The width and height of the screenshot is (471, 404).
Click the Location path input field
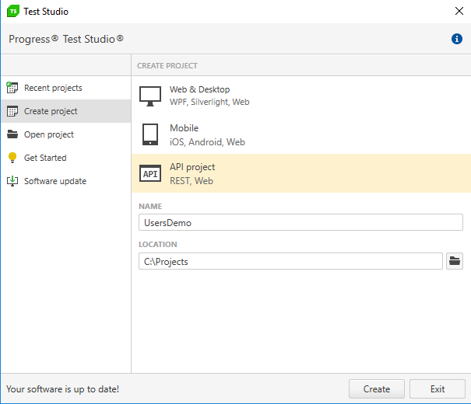click(290, 261)
